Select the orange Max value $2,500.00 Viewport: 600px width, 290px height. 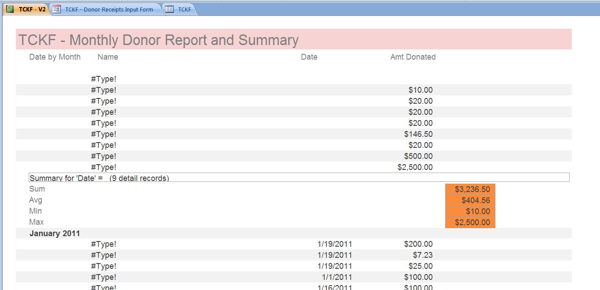tap(470, 222)
